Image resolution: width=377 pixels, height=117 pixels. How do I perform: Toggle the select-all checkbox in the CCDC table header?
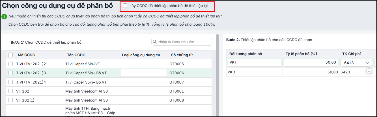10,55
